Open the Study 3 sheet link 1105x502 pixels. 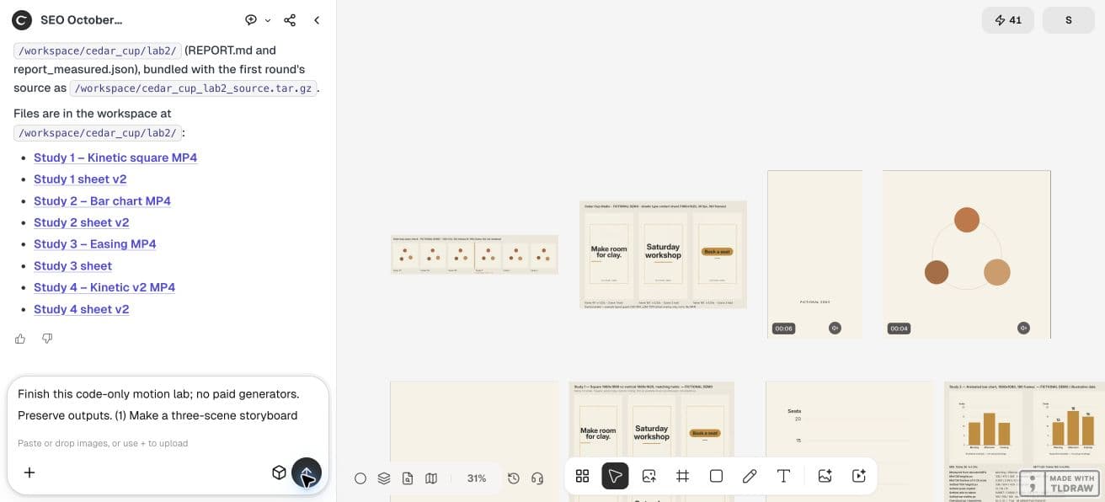(x=72, y=266)
